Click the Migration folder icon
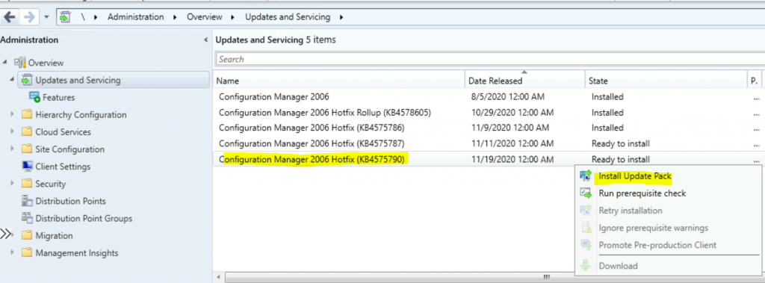 [x=28, y=236]
